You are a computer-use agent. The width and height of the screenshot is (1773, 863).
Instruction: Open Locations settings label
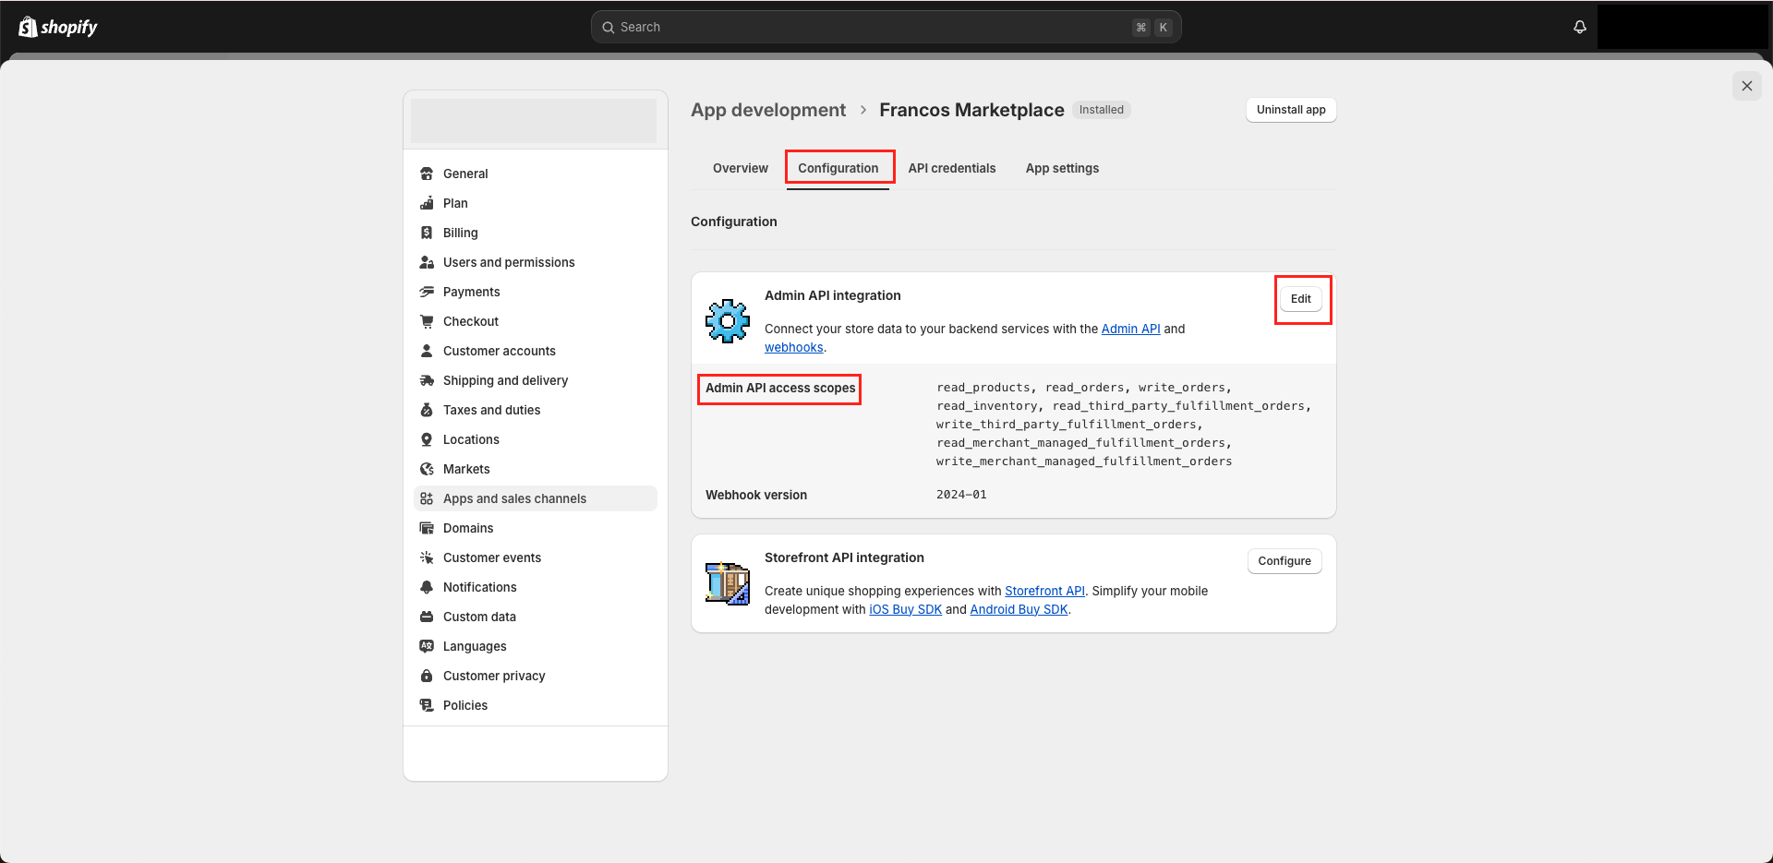tap(471, 439)
